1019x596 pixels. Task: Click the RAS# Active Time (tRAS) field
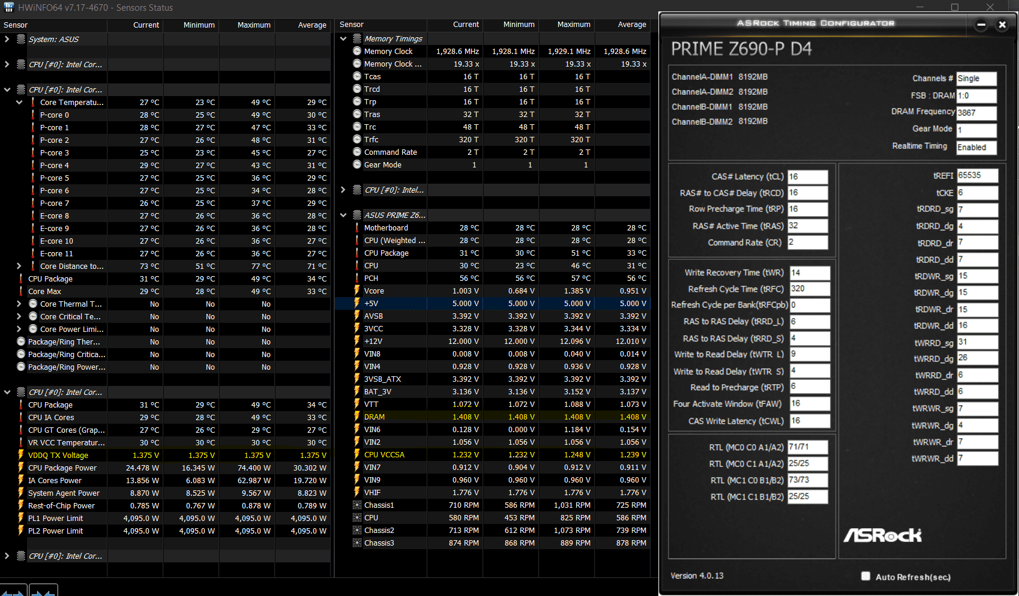(x=808, y=226)
